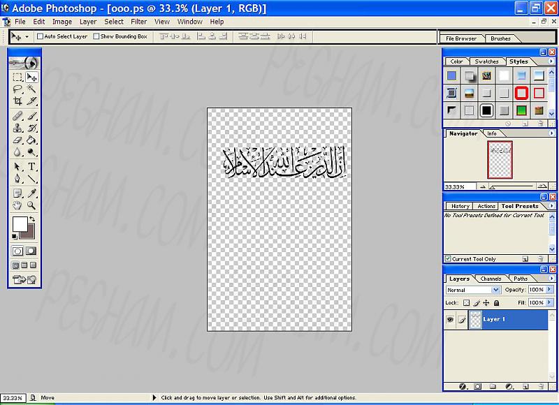Click the Adobe Online feather image in toolbox
559x405 pixels.
24,63
